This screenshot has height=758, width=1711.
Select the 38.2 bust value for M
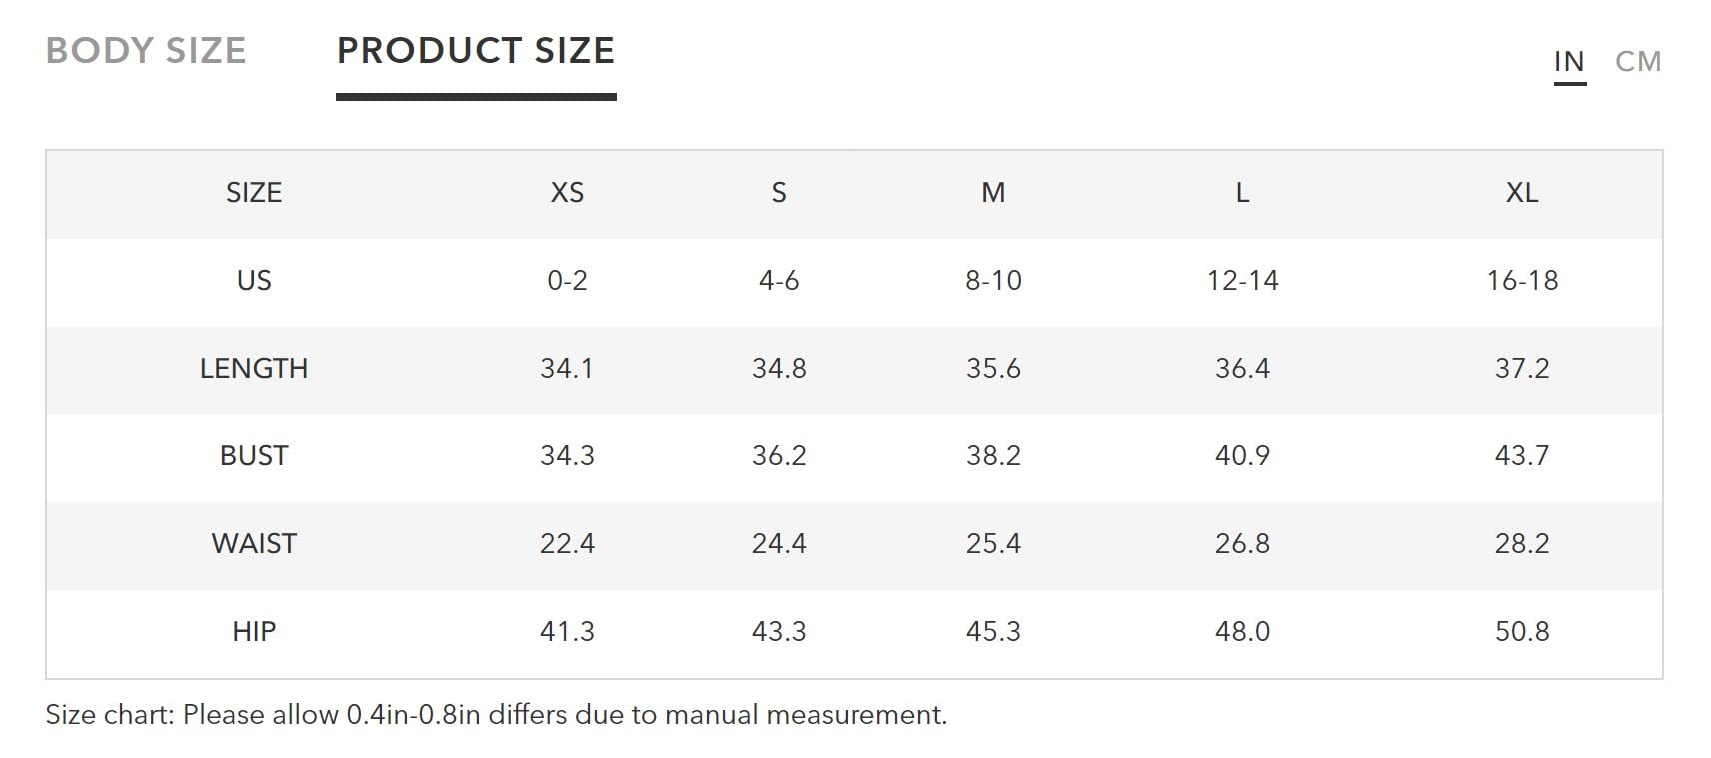tap(993, 456)
